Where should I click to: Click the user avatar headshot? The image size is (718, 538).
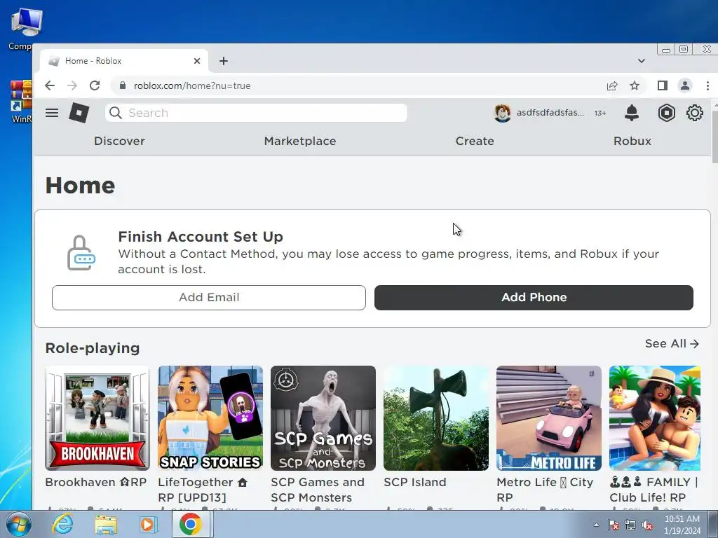[x=502, y=113]
